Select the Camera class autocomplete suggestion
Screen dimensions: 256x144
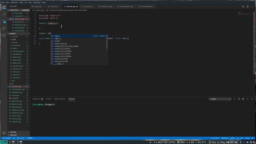tap(78, 36)
